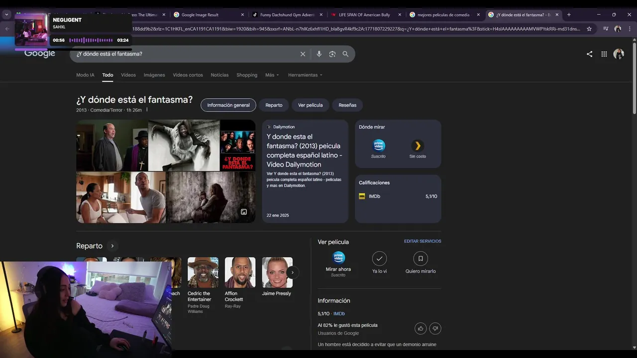Viewport: 637px width, 358px height.
Task: Open the tab search dropdown arrow
Action: click(6, 14)
